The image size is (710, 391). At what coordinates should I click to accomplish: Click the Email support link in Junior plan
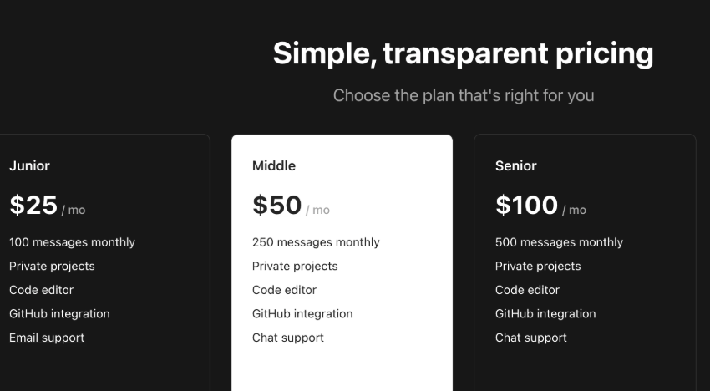tap(47, 338)
